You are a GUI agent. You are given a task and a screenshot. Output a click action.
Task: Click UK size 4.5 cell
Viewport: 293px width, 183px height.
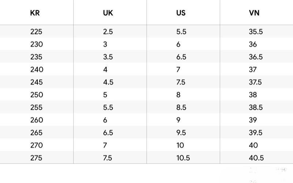(108, 82)
